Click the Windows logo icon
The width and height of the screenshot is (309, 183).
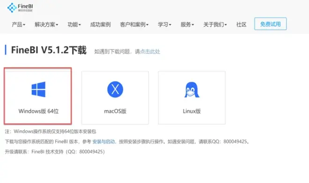pos(38,89)
